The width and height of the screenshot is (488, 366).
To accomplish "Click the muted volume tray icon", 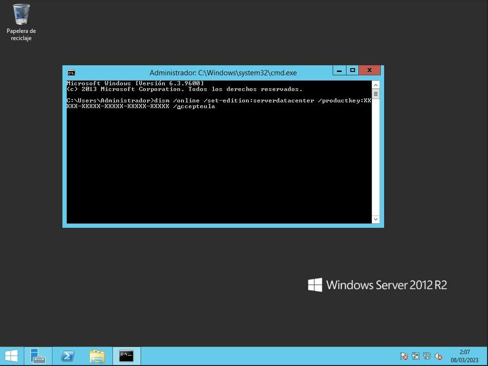I will (438, 356).
